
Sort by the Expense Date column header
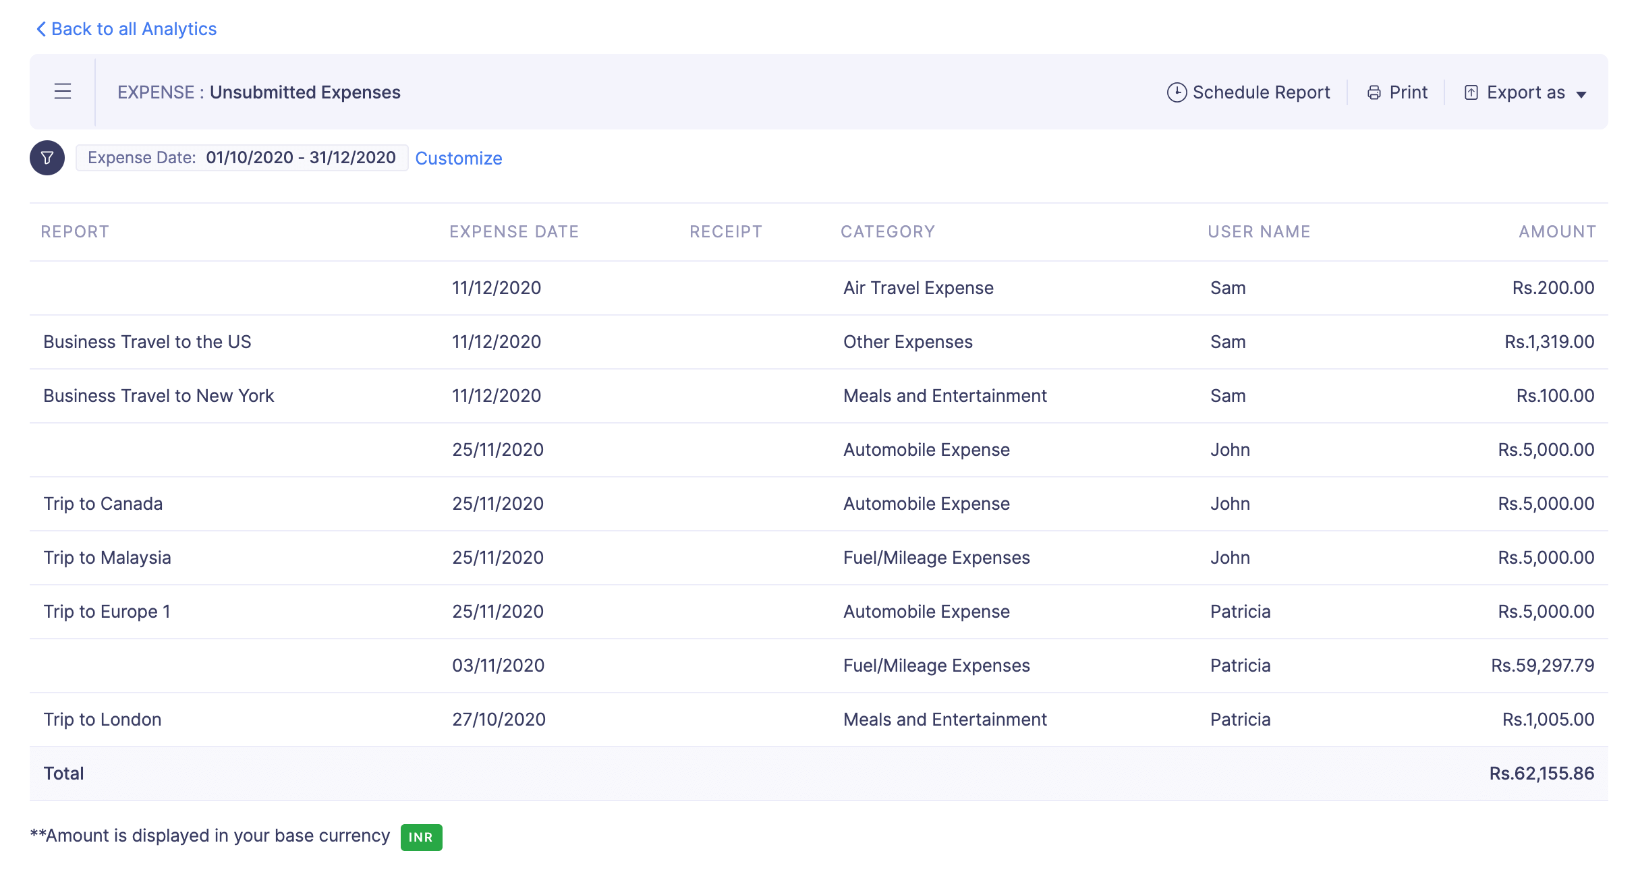click(x=514, y=232)
